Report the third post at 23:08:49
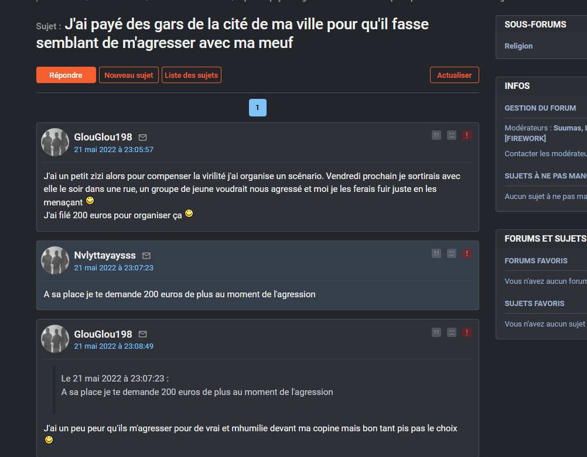Viewport: 587px width, 457px height. pyautogui.click(x=467, y=332)
